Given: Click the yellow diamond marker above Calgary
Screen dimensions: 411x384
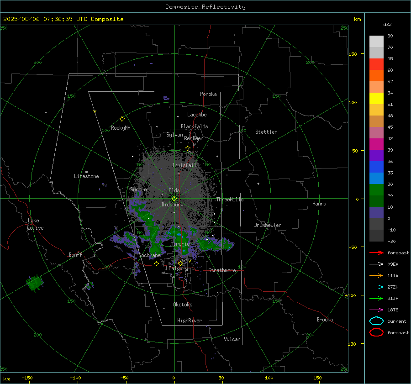Looking at the screenshot, I should pyautogui.click(x=180, y=263).
